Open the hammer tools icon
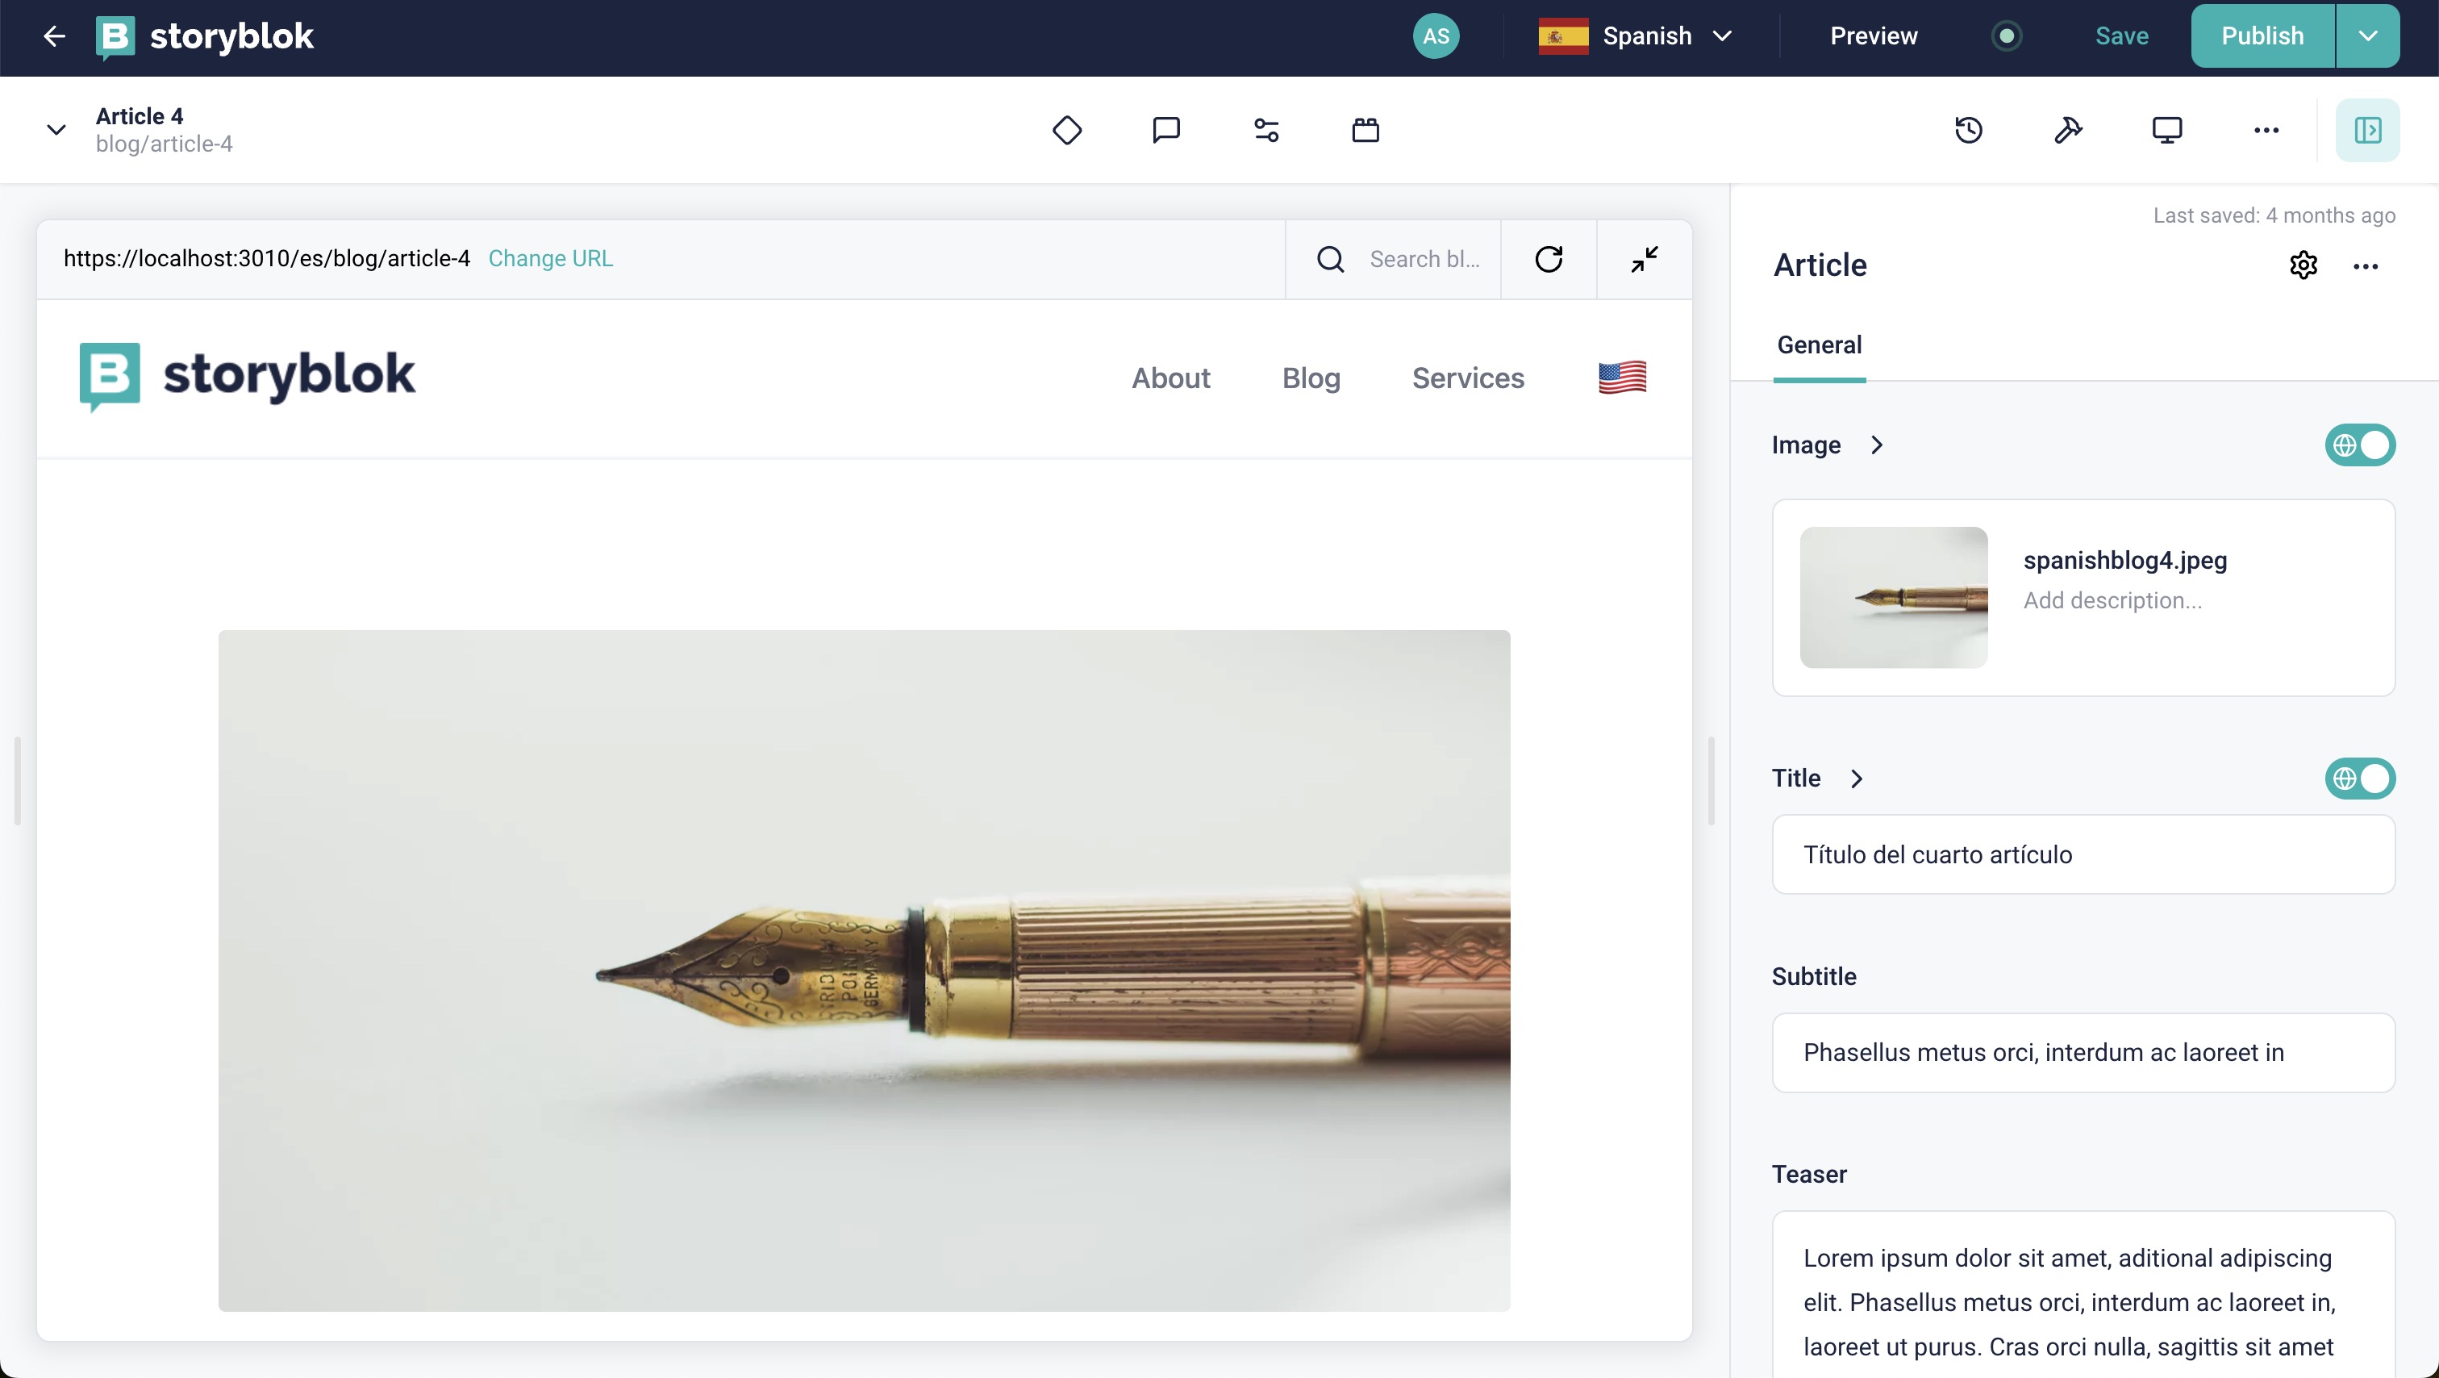 pos(2068,130)
